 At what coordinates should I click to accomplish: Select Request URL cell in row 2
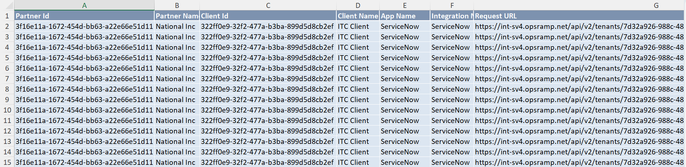(x=579, y=26)
